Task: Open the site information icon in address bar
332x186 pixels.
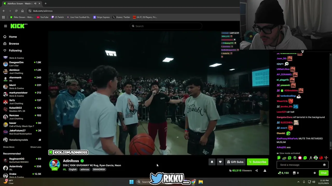Action: 30,11
